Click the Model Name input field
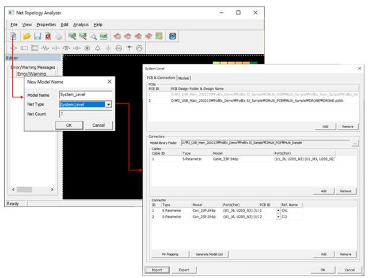The width and height of the screenshot is (368, 278). (85, 95)
